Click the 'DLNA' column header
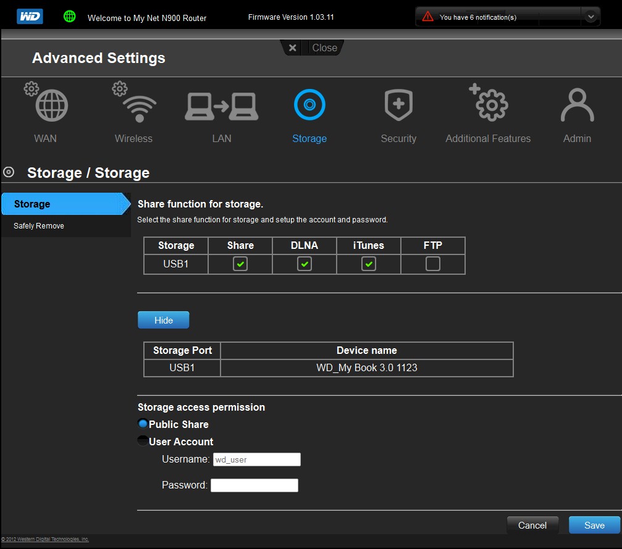This screenshot has height=549, width=622. point(305,246)
